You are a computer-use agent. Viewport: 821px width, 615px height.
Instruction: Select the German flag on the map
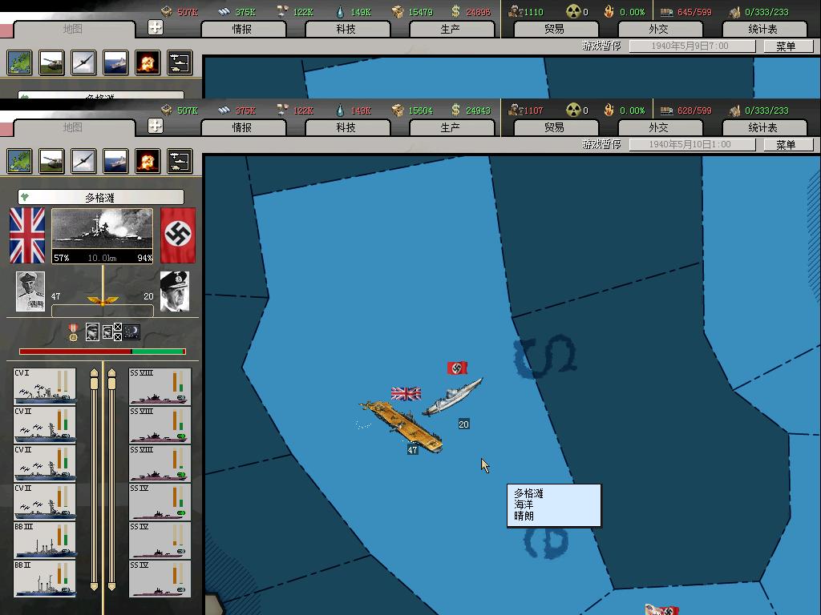point(457,368)
